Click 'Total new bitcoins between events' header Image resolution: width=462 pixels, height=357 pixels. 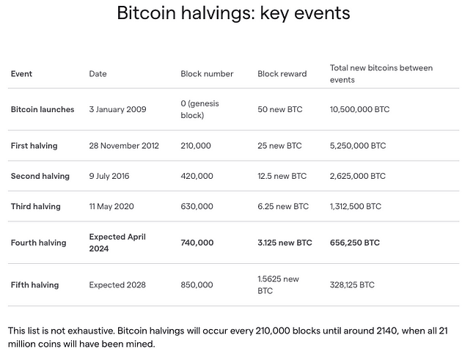point(381,73)
